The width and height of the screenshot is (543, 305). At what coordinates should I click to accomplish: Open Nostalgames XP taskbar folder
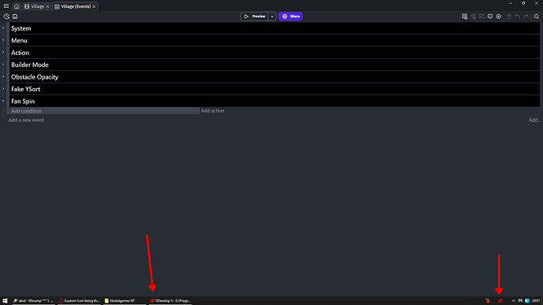[124, 301]
